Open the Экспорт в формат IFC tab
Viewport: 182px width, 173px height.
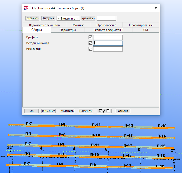pos(108,30)
